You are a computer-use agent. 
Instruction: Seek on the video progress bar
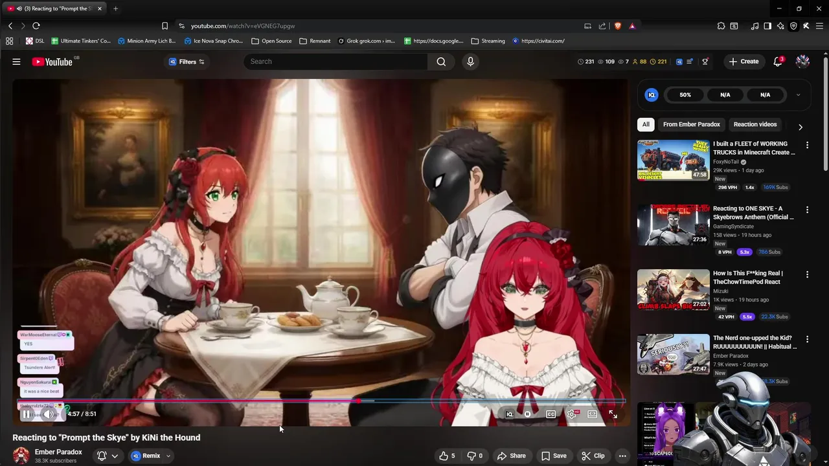[321, 401]
